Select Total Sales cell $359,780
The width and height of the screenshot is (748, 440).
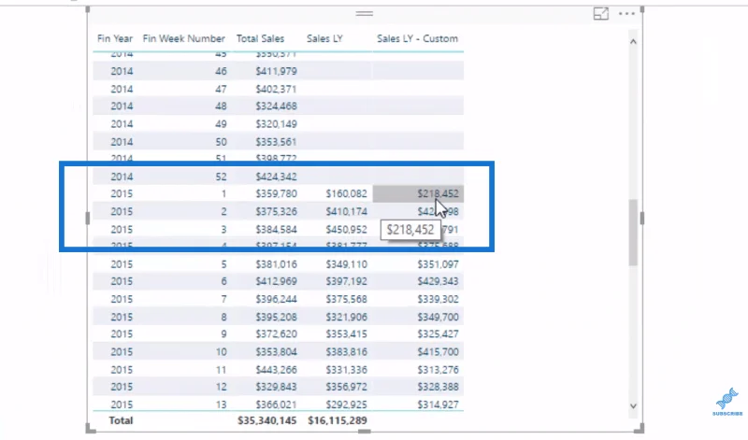click(x=276, y=194)
